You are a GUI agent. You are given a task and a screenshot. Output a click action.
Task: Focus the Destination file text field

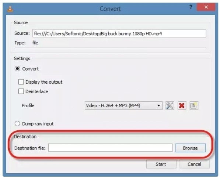coord(111,148)
